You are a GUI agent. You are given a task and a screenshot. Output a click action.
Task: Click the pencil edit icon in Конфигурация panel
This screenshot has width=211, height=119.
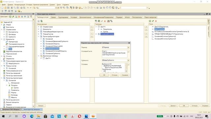[x=13, y=17]
